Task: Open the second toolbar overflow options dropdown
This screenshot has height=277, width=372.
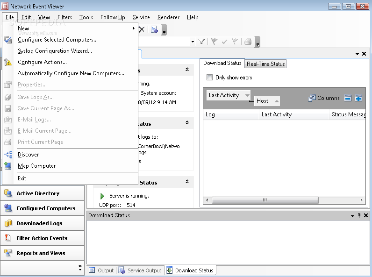Action: pyautogui.click(x=258, y=42)
